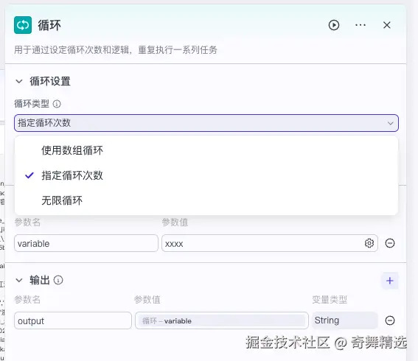
Task: Open the three-dot more options menu
Action: (360, 25)
